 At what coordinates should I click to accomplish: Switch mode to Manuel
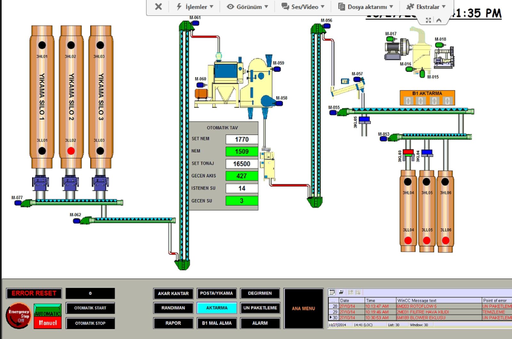coord(48,323)
